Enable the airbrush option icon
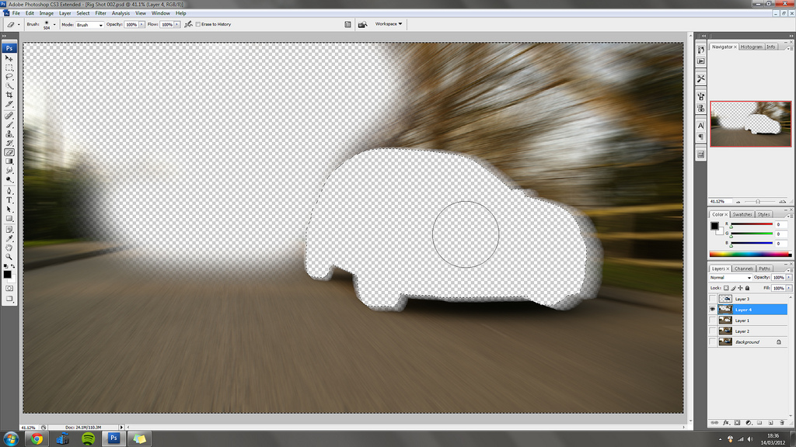The image size is (796, 447). click(188, 25)
